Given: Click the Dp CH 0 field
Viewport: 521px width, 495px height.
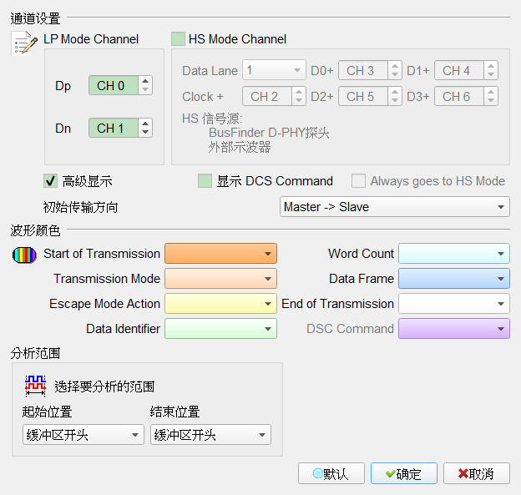Looking at the screenshot, I should point(114,85).
